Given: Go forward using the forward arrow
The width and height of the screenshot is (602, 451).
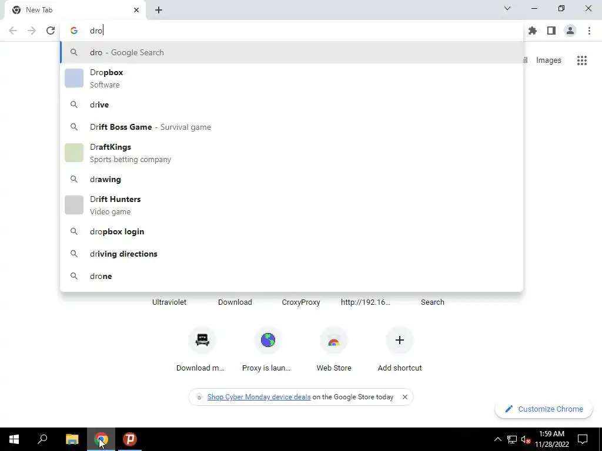Looking at the screenshot, I should coord(32,31).
